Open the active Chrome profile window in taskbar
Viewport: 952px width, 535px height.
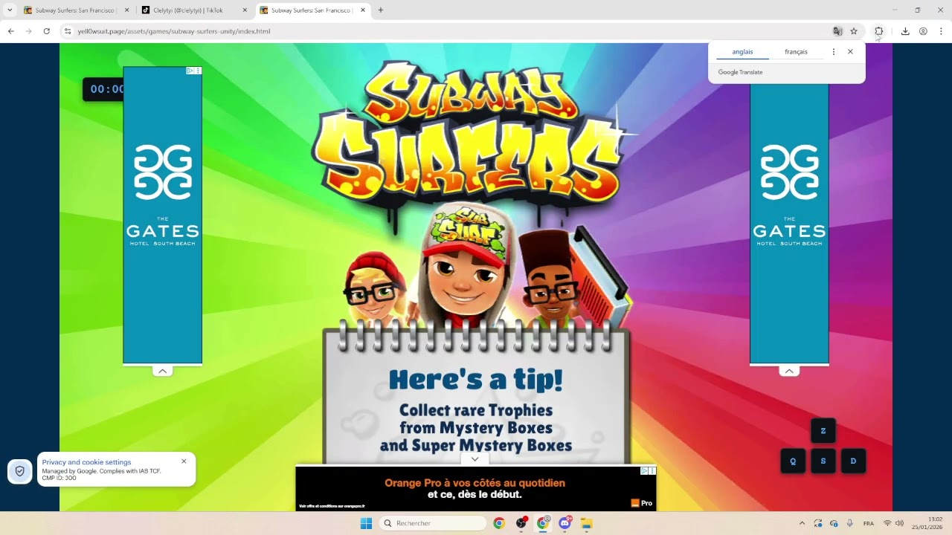pos(543,523)
